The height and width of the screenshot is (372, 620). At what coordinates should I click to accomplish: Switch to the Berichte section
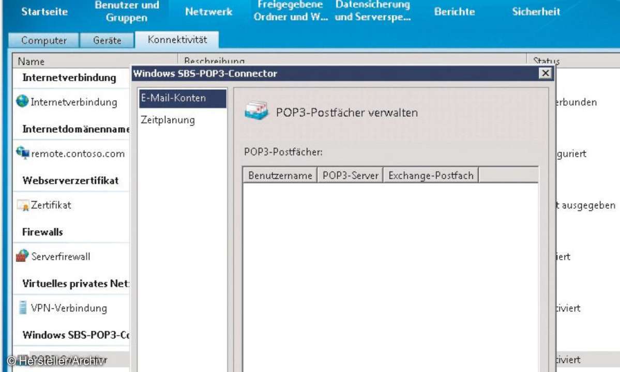(x=455, y=11)
